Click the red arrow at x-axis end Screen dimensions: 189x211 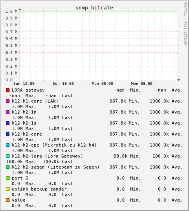pos(179,80)
